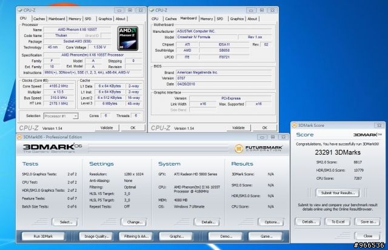
Task: Click the HT Link 2170.1 MHz value
Action: (59, 104)
